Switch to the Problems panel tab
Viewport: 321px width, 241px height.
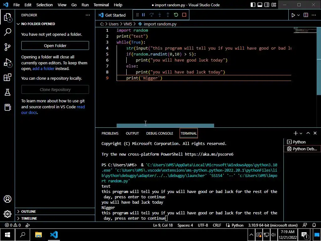110,133
